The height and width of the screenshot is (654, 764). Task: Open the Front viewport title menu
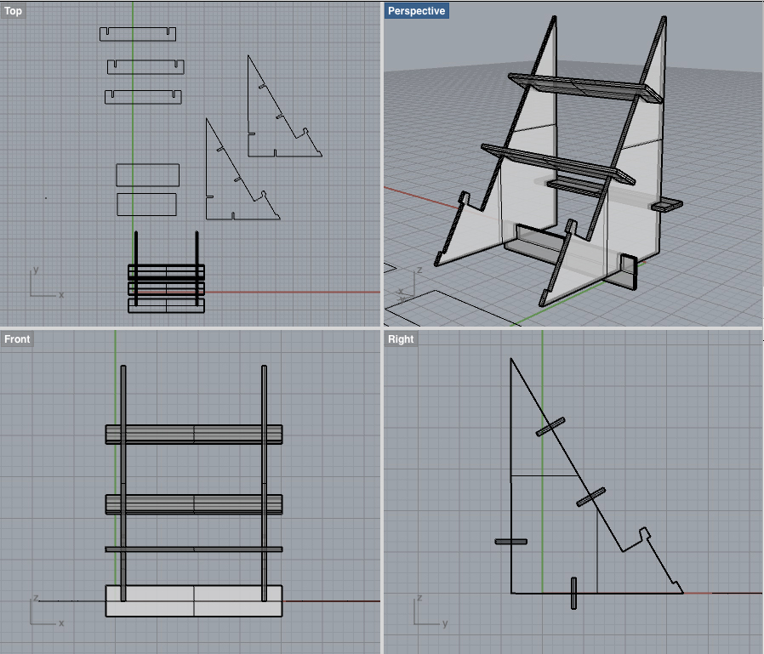click(x=17, y=339)
